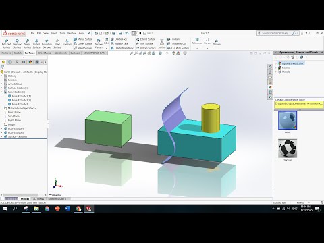This screenshot has width=324, height=243.
Task: Select the color appearance thumbnail
Action: point(288,120)
